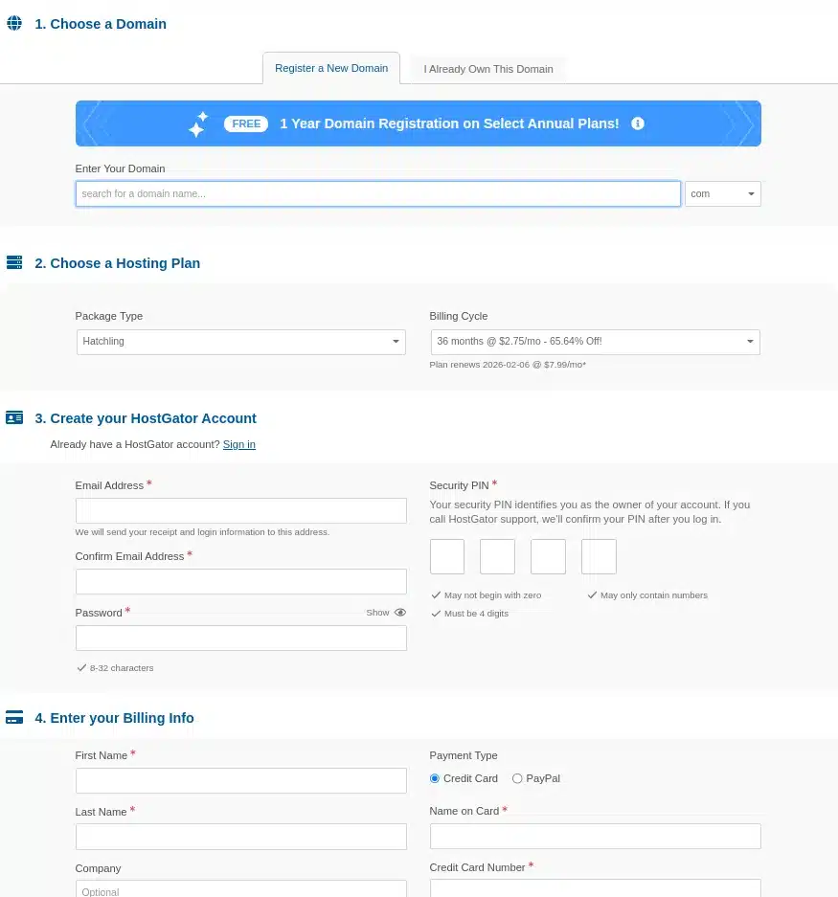Screen dimensions: 838x897
Task: Click the 8-32 characters password hint
Action: point(122,668)
